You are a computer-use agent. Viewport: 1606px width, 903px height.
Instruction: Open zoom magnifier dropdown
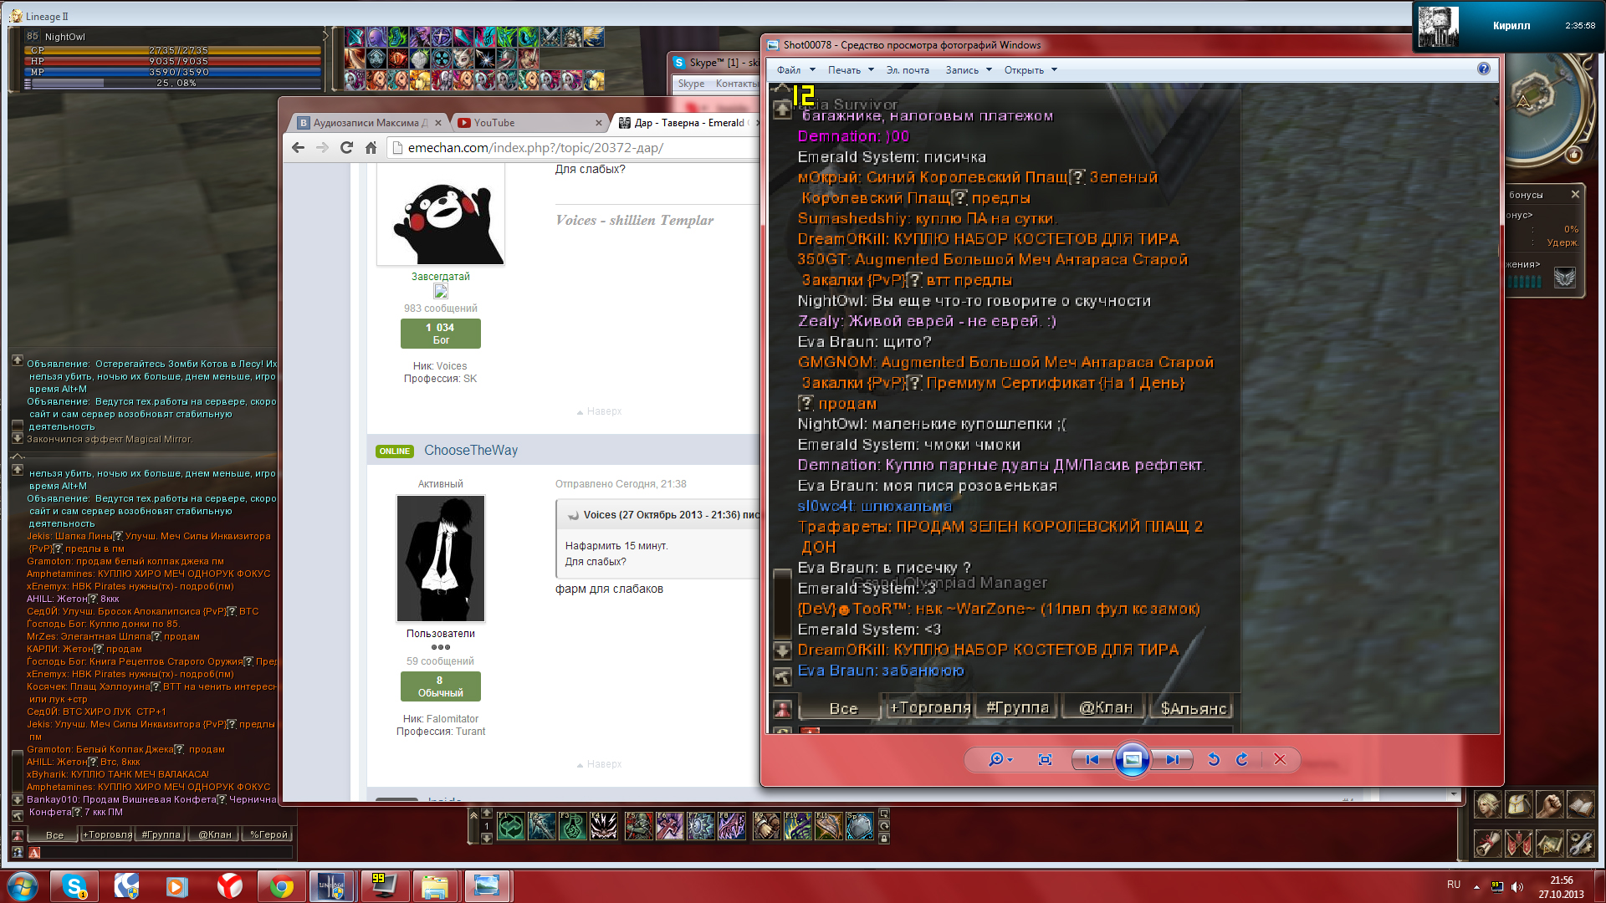1000,759
